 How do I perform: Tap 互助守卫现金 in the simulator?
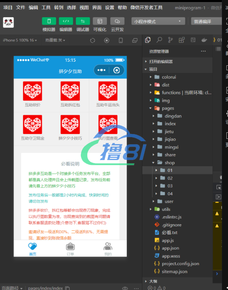33,127
